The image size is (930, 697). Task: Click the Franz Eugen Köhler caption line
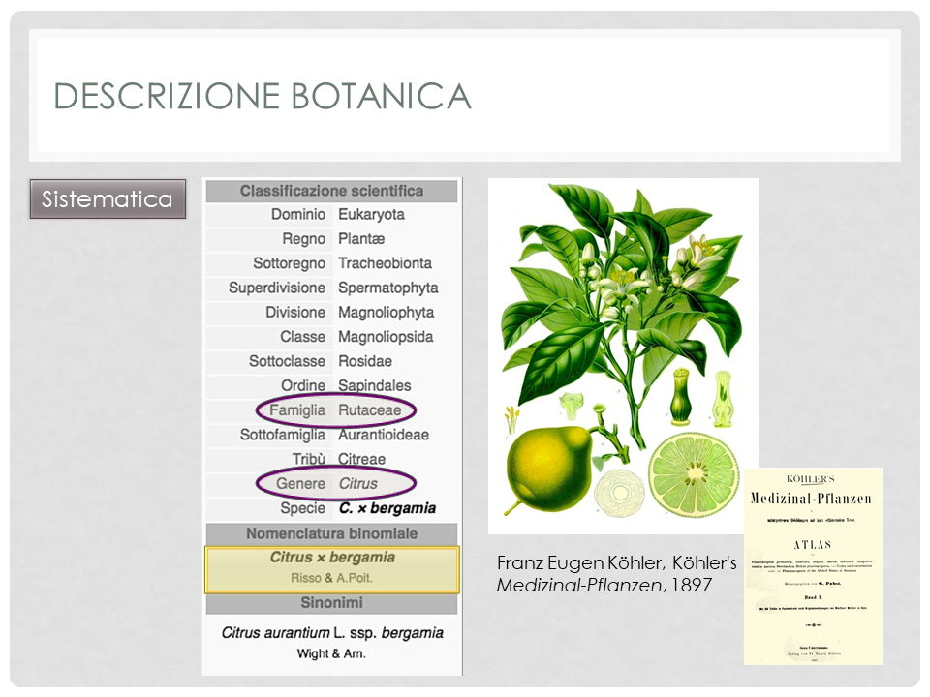[x=617, y=562]
